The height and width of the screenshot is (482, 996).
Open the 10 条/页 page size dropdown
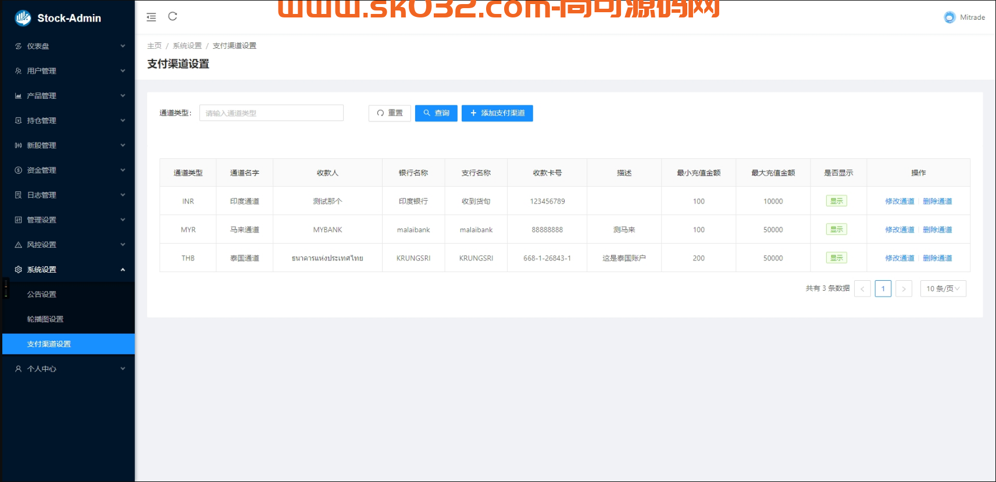coord(943,289)
